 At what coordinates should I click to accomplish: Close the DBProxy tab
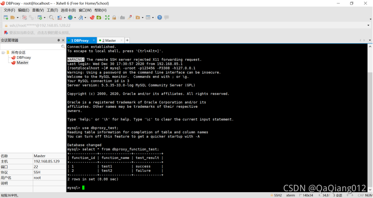pos(94,40)
